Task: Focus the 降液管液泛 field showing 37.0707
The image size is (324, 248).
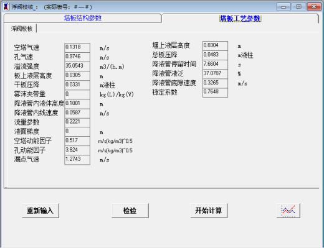Action: point(215,73)
